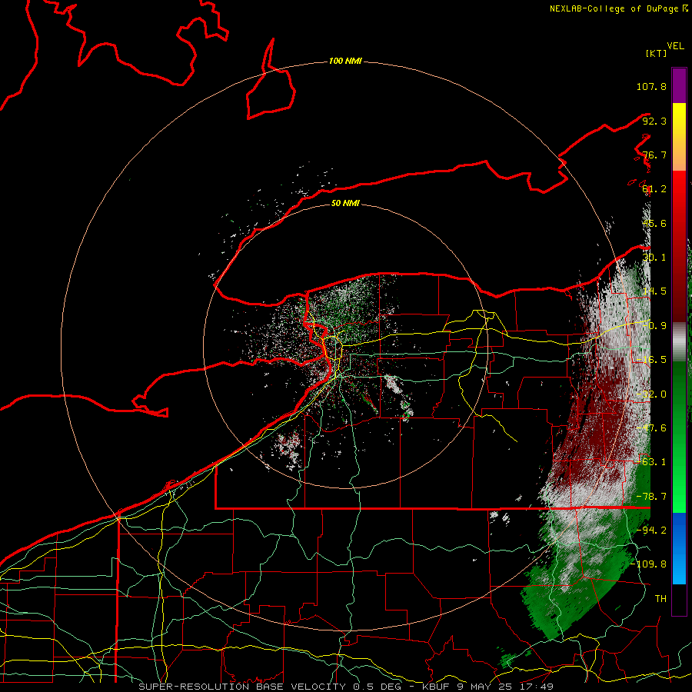Pick the purple segment of the color bar

click(679, 85)
